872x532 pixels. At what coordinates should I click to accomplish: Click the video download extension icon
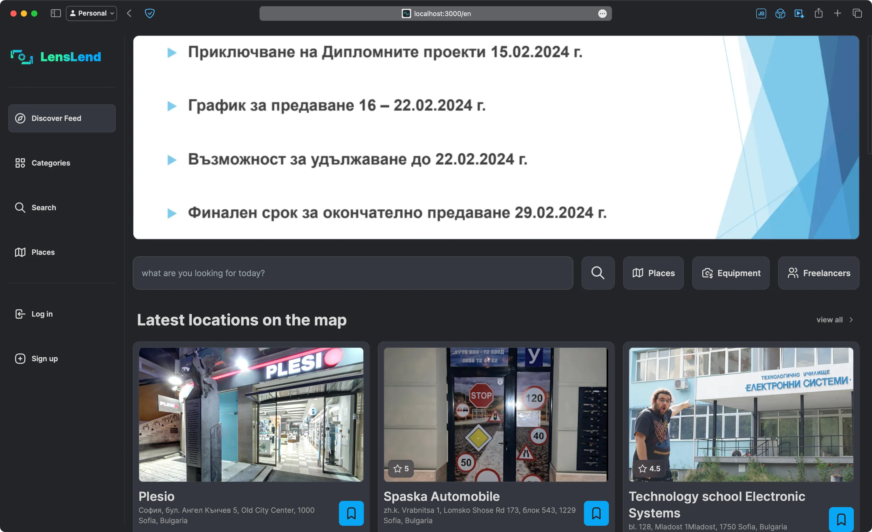pyautogui.click(x=799, y=13)
